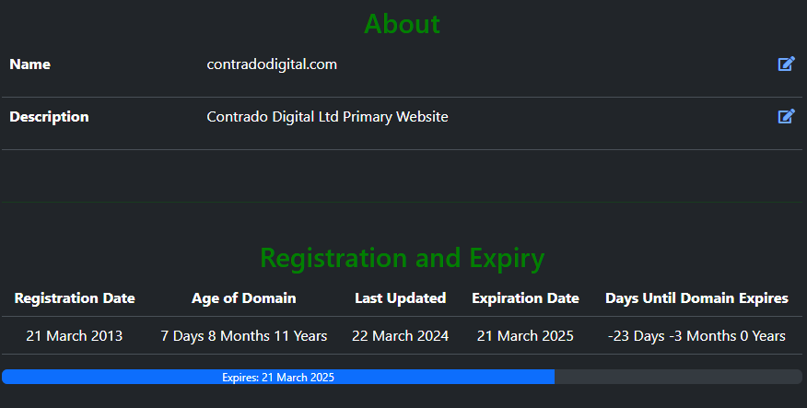807x408 pixels.
Task: Select the 21 March 2013 registration cell
Action: click(75, 336)
